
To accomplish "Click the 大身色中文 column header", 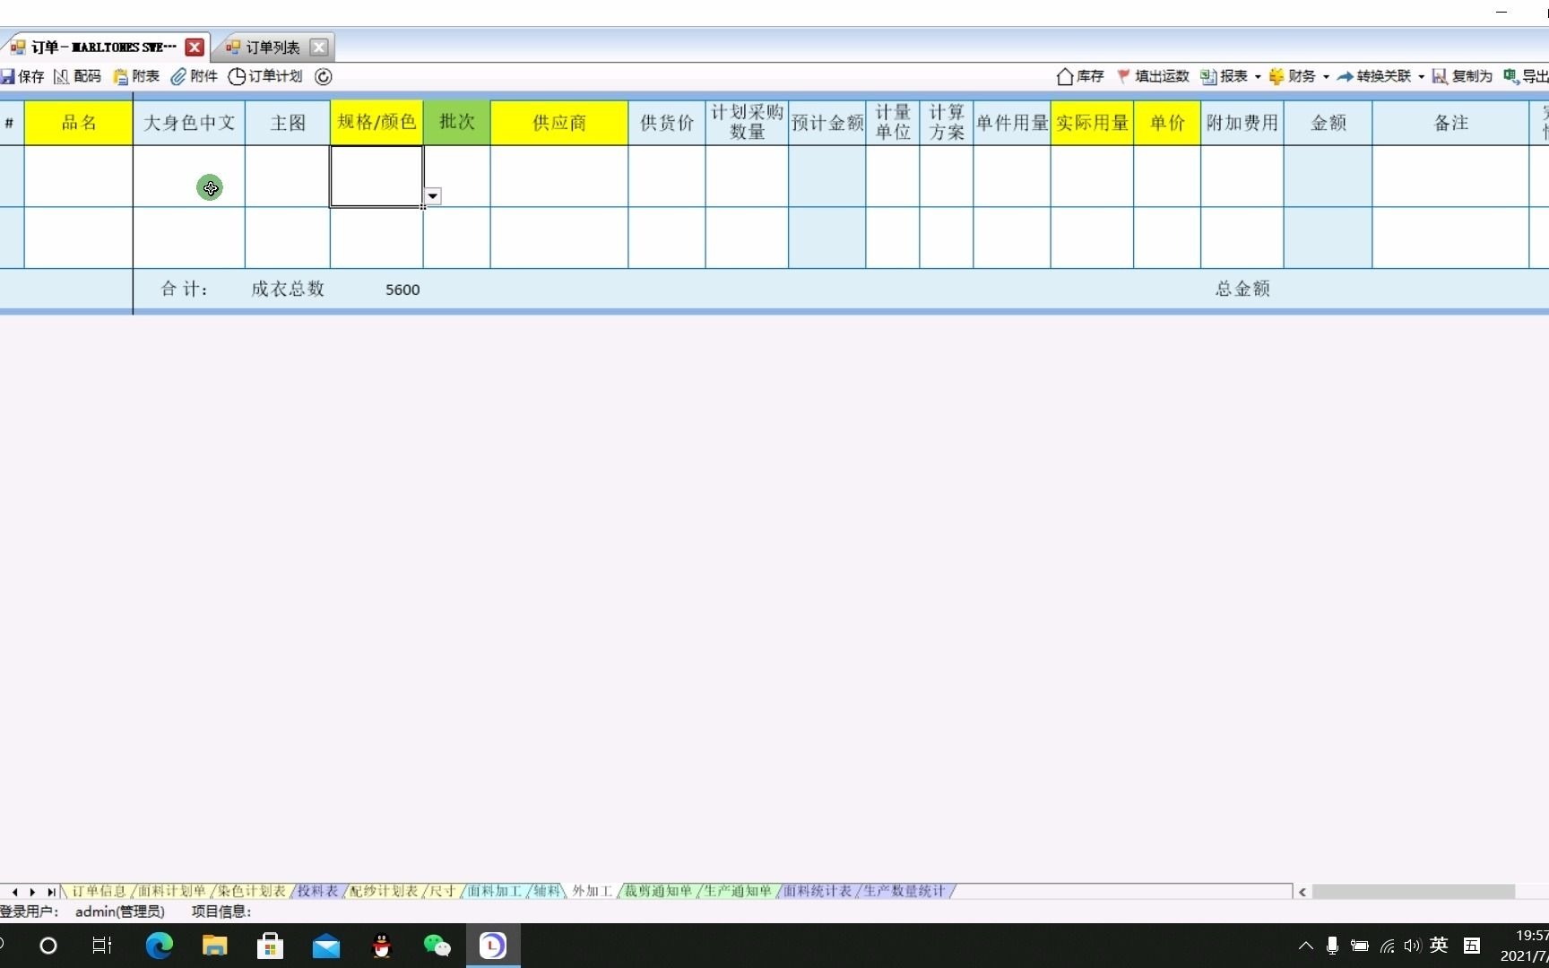I will [189, 123].
